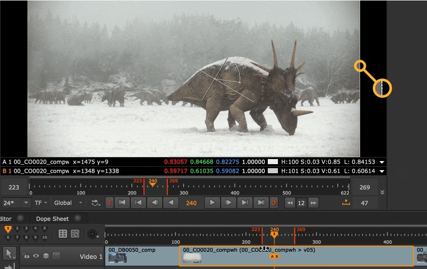Image resolution: width=427 pixels, height=269 pixels.
Task: Click the range end field showing 269
Action: click(365, 187)
